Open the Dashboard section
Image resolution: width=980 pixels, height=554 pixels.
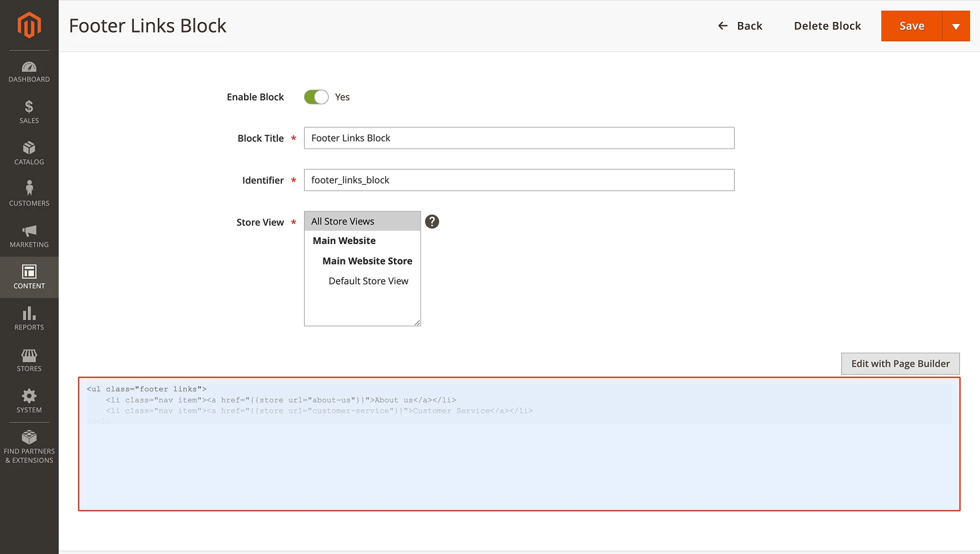pos(29,71)
